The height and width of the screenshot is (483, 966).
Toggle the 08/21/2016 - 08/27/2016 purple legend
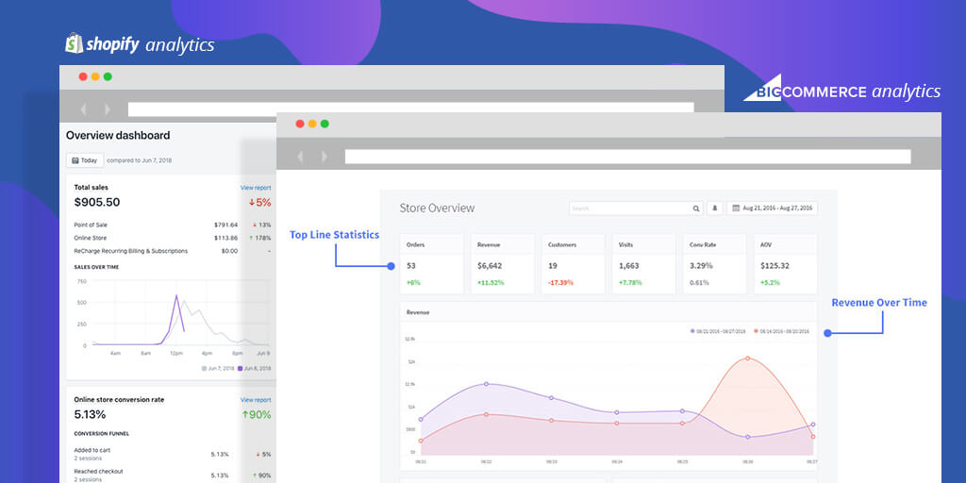(x=718, y=331)
